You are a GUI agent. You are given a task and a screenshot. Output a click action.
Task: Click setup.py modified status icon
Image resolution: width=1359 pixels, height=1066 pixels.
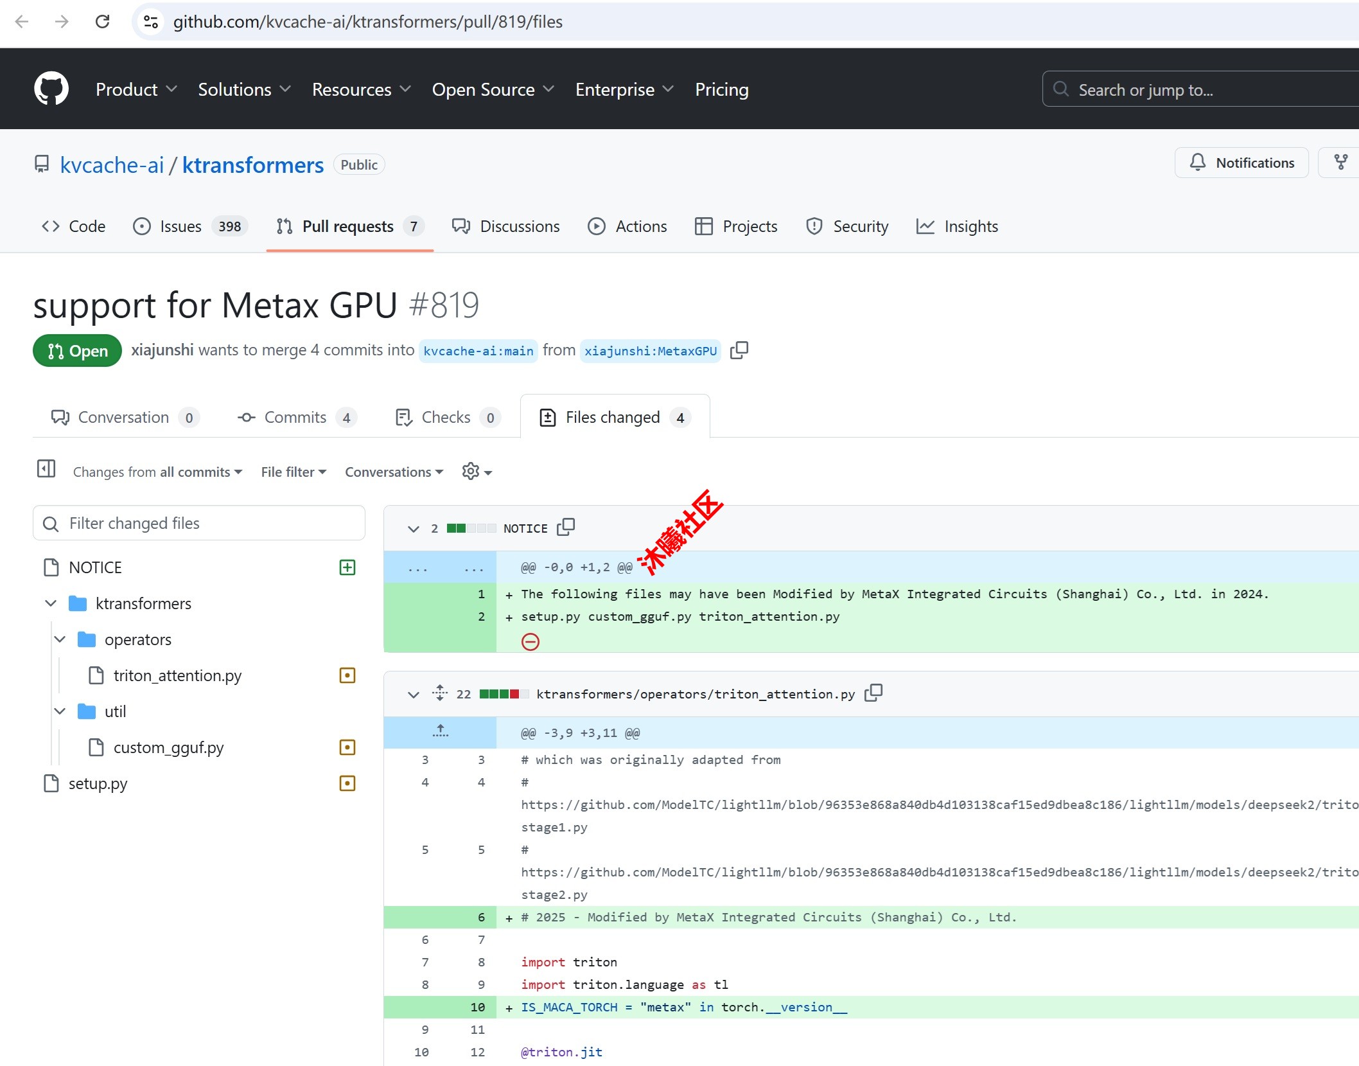tap(347, 783)
